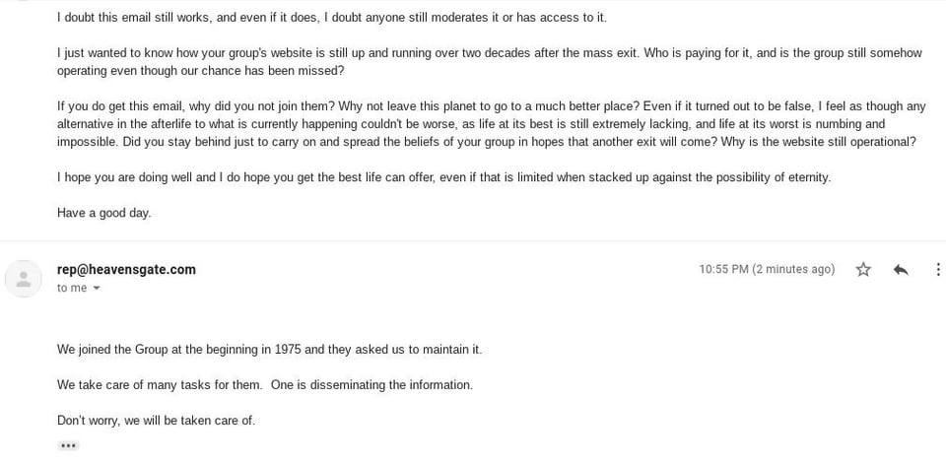Click the "We joined the Group" reply line
This screenshot has height=463, width=946.
click(269, 349)
